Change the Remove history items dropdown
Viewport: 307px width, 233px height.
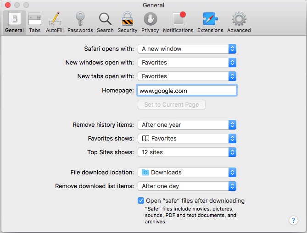point(187,125)
